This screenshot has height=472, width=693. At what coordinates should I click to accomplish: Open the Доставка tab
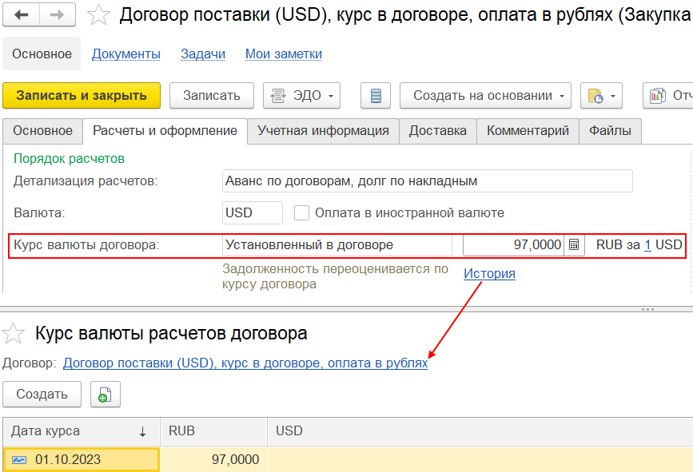(x=437, y=131)
